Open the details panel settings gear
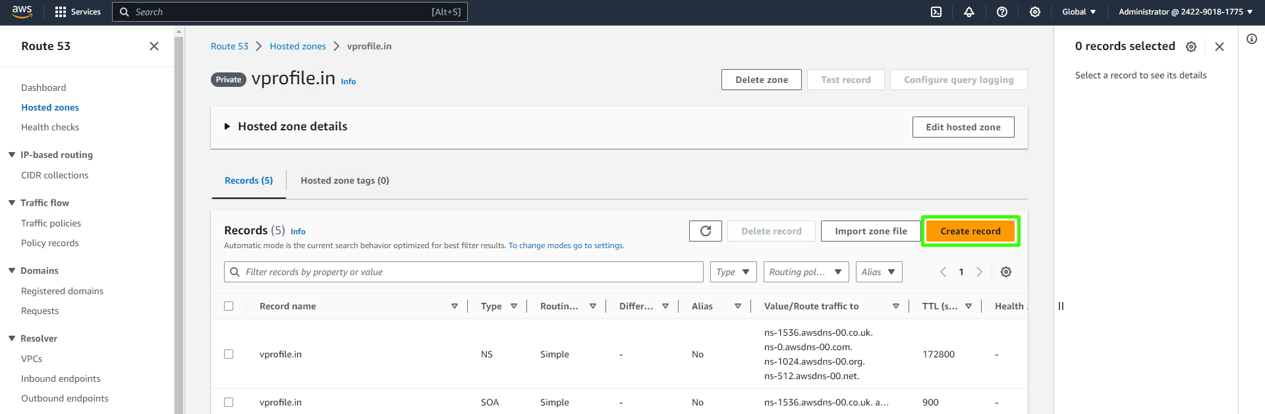 point(1191,47)
